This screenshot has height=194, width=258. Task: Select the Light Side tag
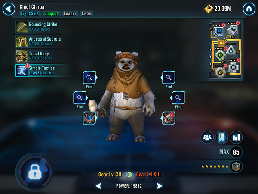(30, 13)
